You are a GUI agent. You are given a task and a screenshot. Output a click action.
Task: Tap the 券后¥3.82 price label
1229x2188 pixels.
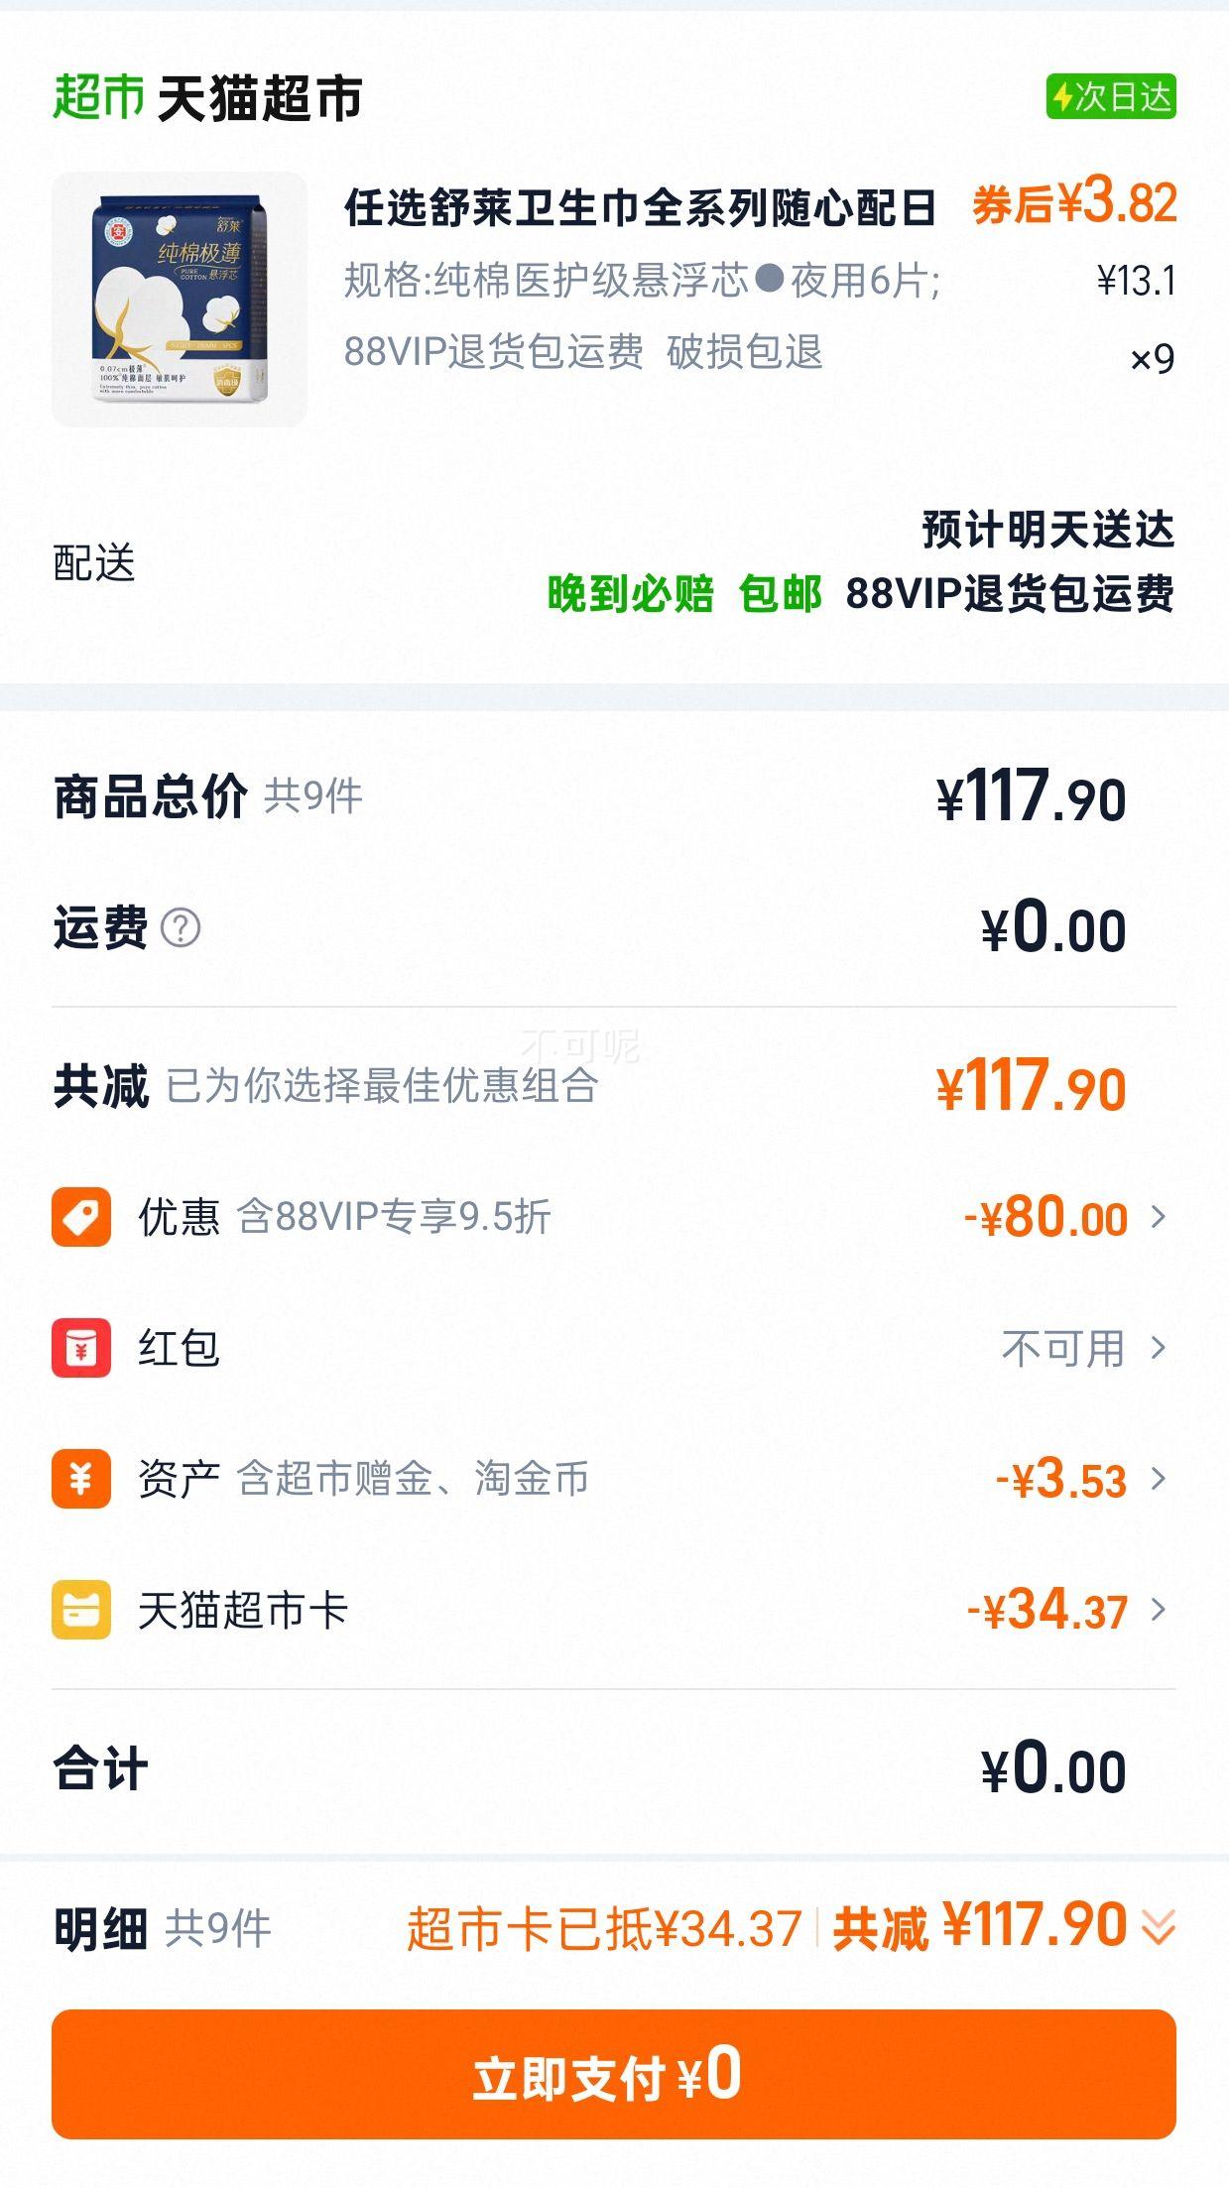pyautogui.click(x=1074, y=203)
